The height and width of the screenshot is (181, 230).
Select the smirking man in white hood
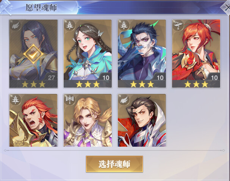[142, 120]
